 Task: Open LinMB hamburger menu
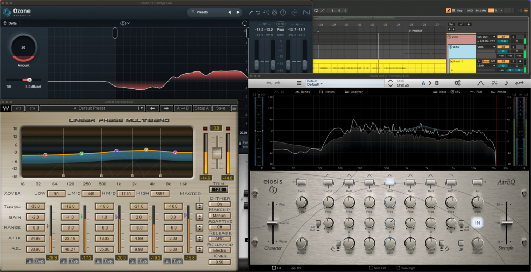click(234, 108)
